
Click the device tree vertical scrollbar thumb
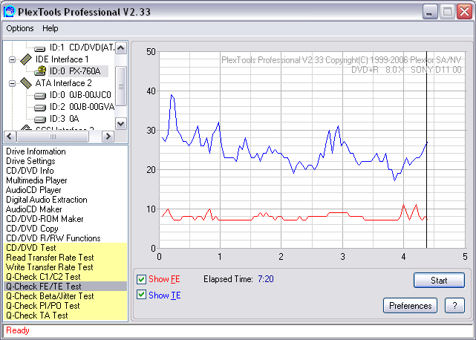(121, 86)
